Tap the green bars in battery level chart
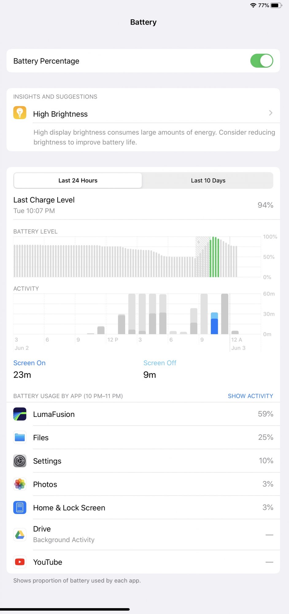Viewport: 289px width, 614px height. [214, 257]
